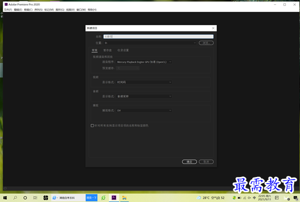Open the disabled 预览缓存 dropdown

tap(128, 68)
